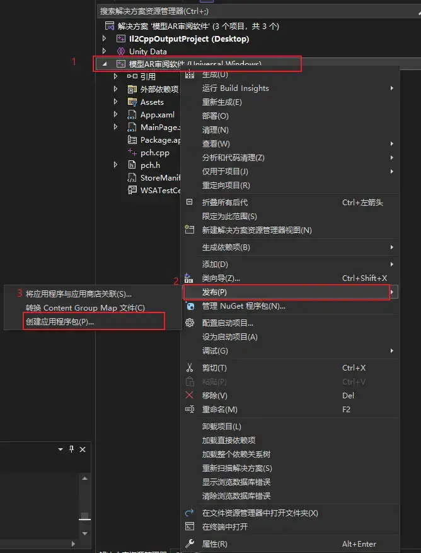
Task: Click the wrench icon for 属性
Action: [189, 544]
